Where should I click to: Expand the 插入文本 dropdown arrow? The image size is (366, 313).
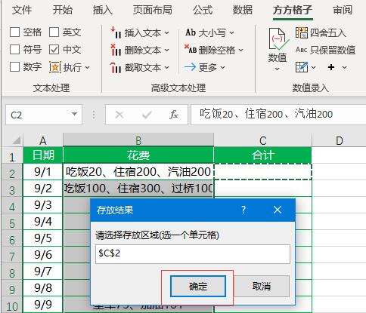(167, 32)
